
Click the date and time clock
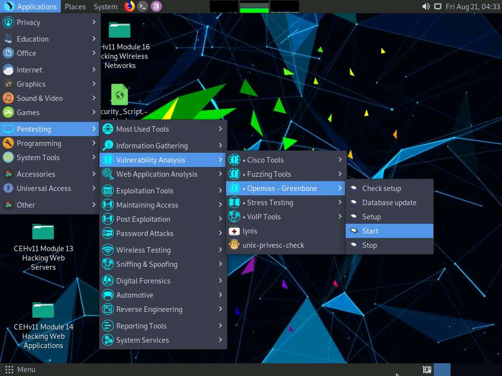(x=473, y=6)
